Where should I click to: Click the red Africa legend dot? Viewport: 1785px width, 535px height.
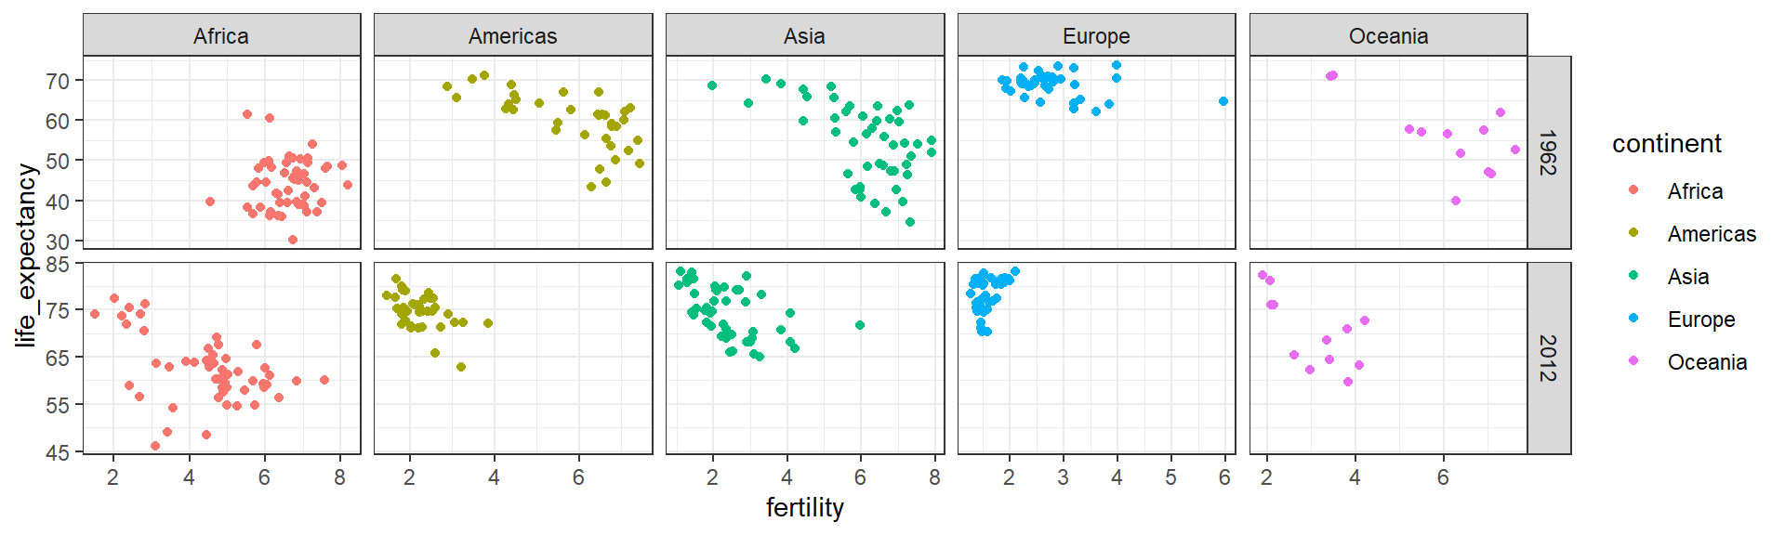pyautogui.click(x=1633, y=190)
